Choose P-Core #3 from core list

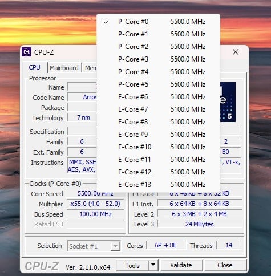pyautogui.click(x=158, y=59)
